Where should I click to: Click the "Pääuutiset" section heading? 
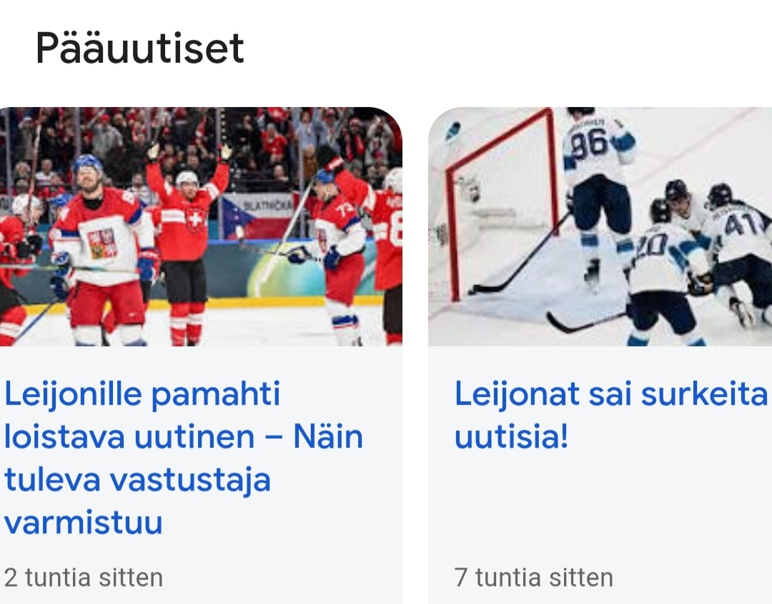pyautogui.click(x=140, y=49)
